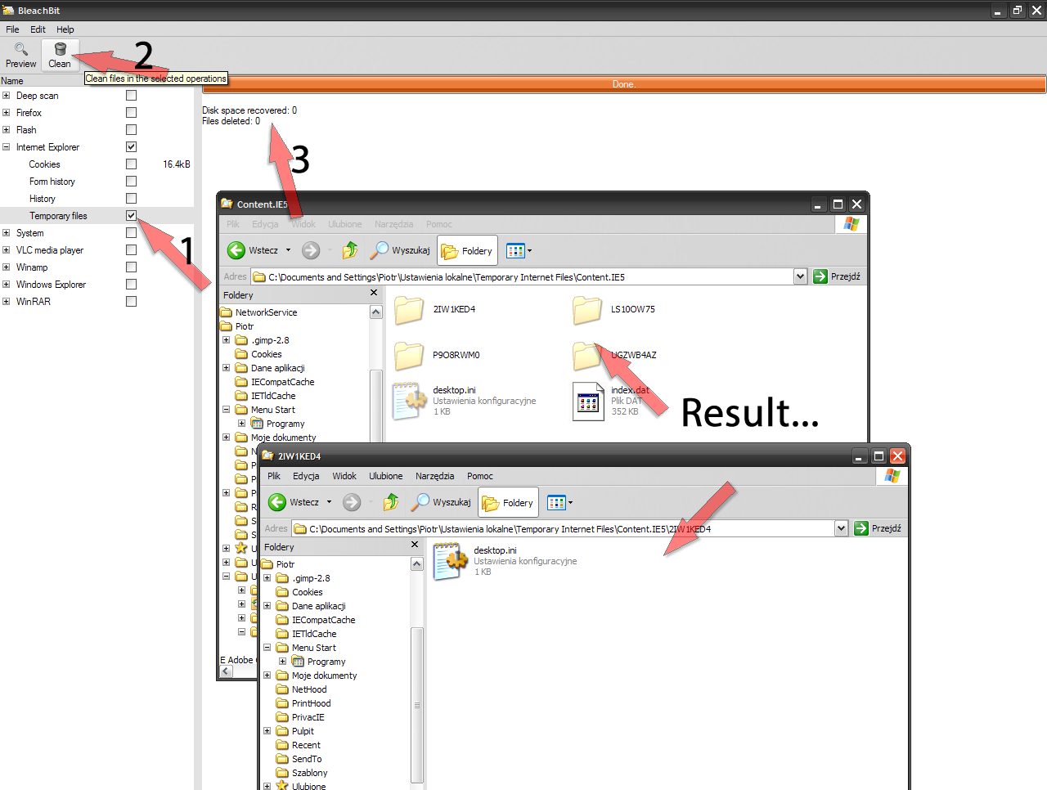This screenshot has width=1047, height=790.
Task: Click the Preview magnifier icon in BleachBit
Action: [x=21, y=49]
